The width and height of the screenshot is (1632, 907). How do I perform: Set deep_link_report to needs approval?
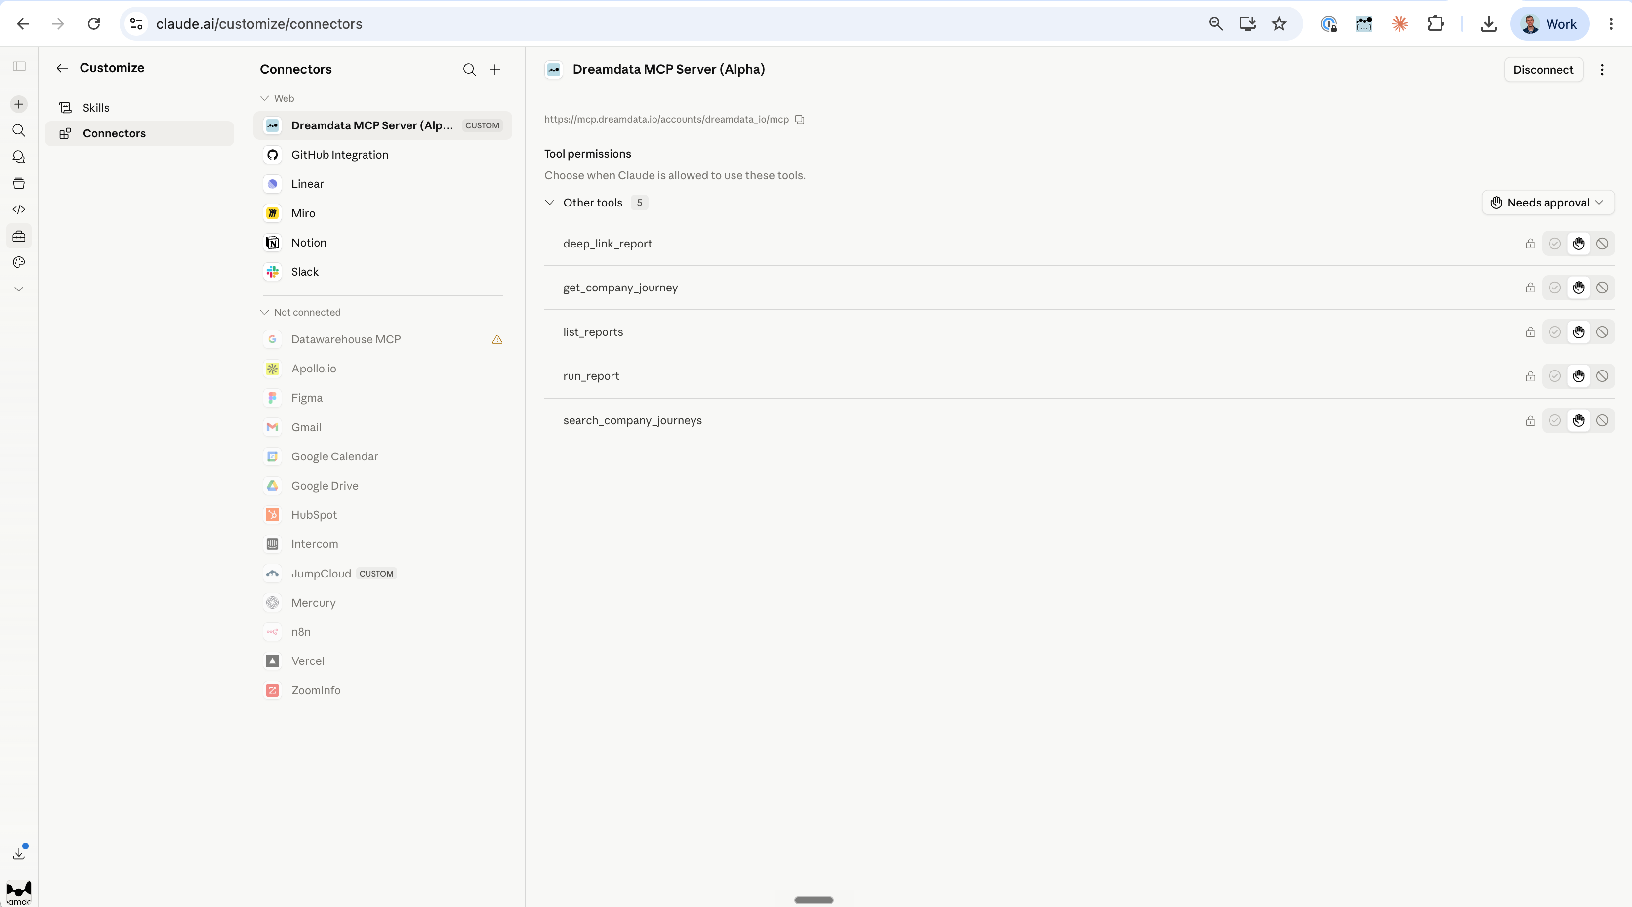pos(1578,244)
